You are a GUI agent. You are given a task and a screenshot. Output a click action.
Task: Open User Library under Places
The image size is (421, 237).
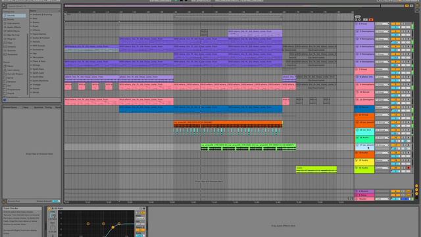[13, 70]
